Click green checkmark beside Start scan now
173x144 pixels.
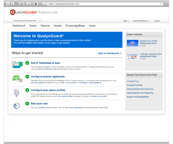tap(27, 104)
